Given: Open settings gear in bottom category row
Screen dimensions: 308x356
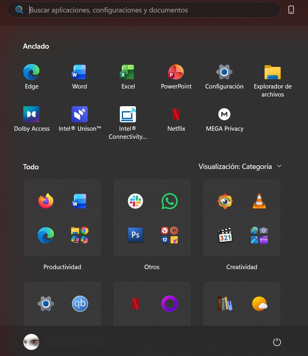Looking at the screenshot, I should coord(45,304).
